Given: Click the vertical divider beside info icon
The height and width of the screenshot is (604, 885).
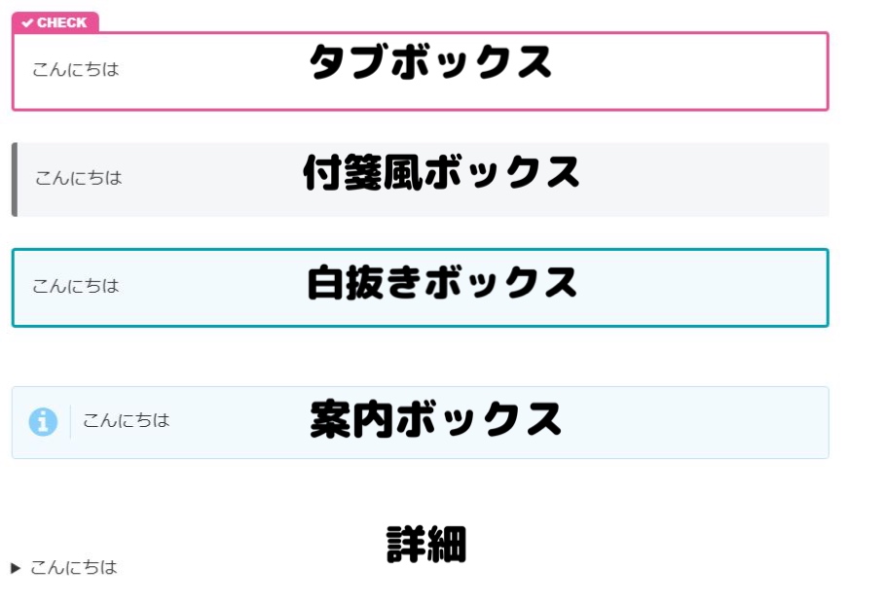Looking at the screenshot, I should coord(70,422).
